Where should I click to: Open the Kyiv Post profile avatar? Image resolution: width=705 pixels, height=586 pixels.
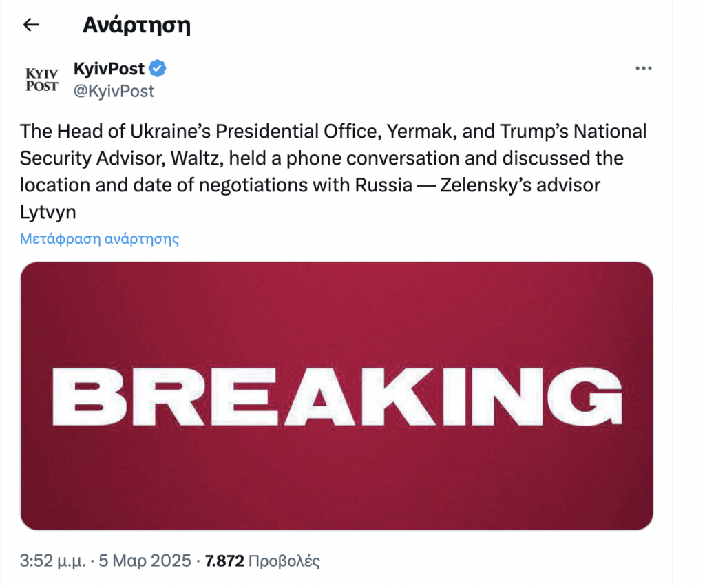click(41, 79)
